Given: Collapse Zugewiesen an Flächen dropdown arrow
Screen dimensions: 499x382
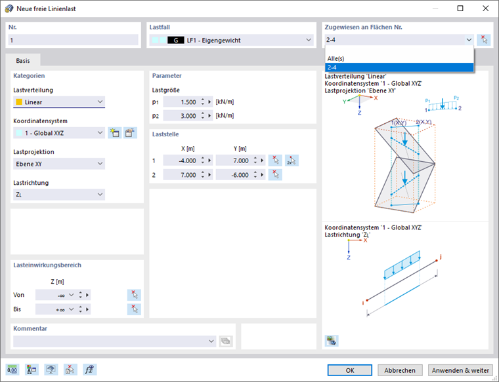Looking at the screenshot, I should point(469,40).
